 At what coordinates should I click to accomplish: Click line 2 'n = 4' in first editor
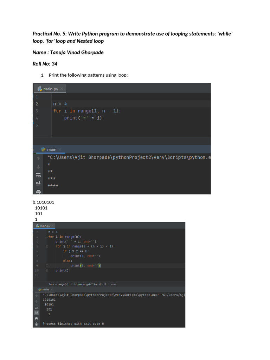pos(60,104)
